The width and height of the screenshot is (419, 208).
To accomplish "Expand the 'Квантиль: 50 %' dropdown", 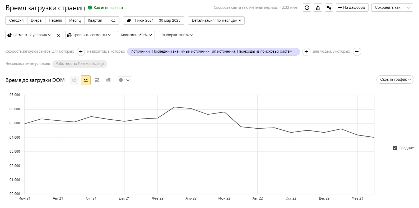I will (x=136, y=35).
